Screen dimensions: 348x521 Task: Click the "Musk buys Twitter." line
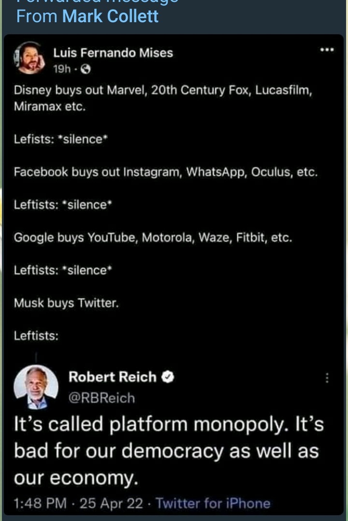tap(66, 303)
